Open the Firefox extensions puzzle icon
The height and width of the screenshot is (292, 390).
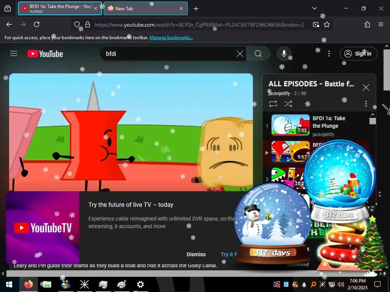(368, 24)
